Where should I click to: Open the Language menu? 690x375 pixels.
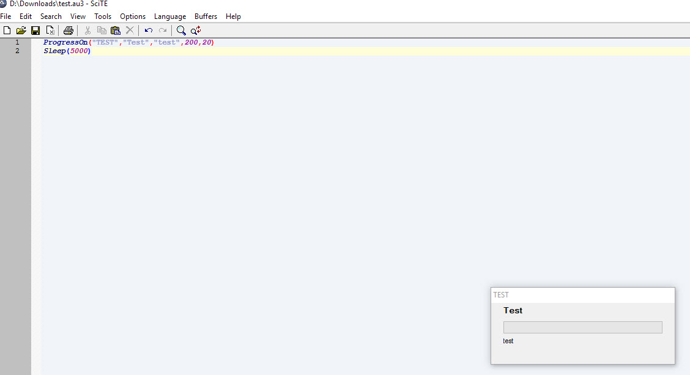pyautogui.click(x=170, y=16)
